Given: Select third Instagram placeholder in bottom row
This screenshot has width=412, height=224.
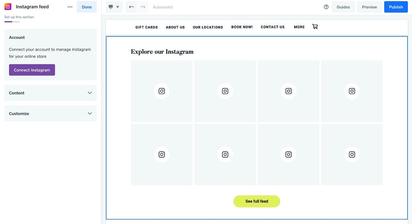Looking at the screenshot, I should 288,155.
